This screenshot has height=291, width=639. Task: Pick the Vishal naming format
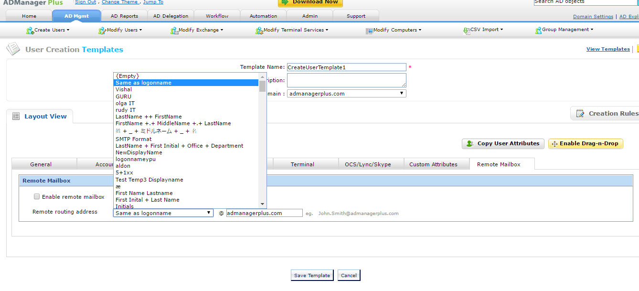186,89
